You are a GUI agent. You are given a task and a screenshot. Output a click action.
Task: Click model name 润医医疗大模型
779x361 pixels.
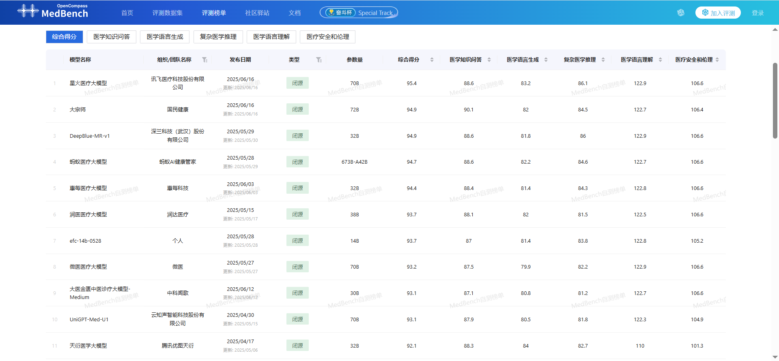[x=88, y=215]
